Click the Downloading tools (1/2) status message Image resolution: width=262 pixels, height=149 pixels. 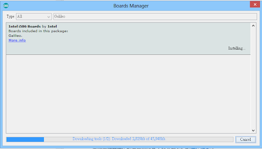119,139
